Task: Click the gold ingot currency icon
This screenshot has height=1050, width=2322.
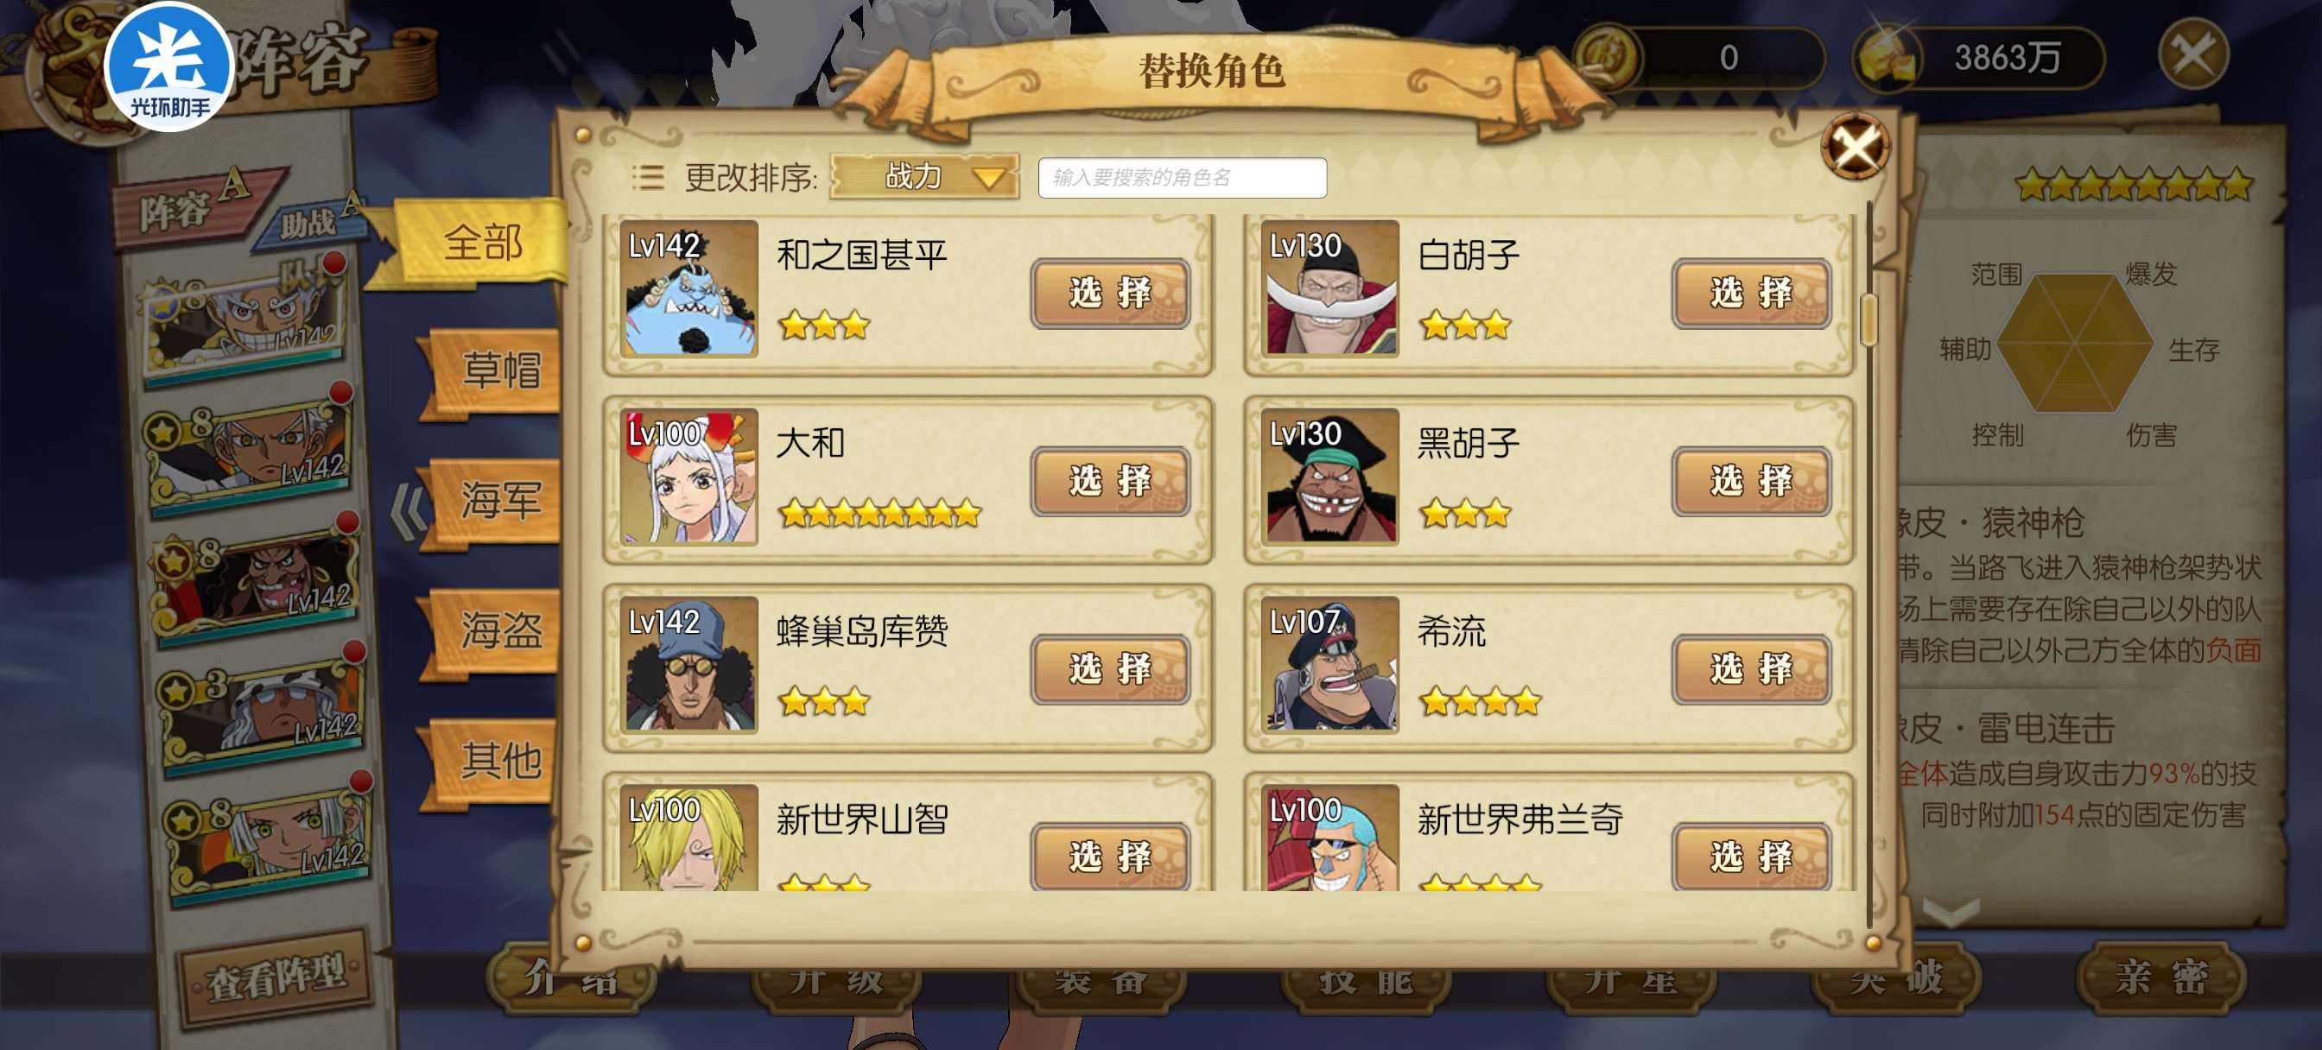Action: point(1887,57)
